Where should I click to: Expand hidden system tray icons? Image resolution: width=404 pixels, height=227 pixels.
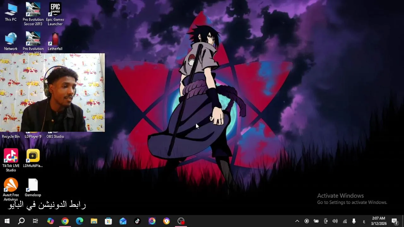click(x=297, y=221)
